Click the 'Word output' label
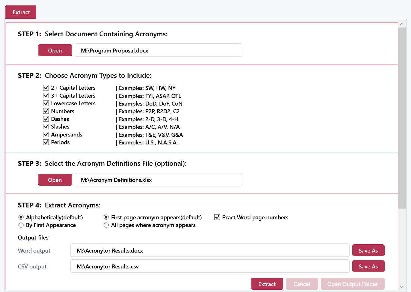 click(x=34, y=251)
